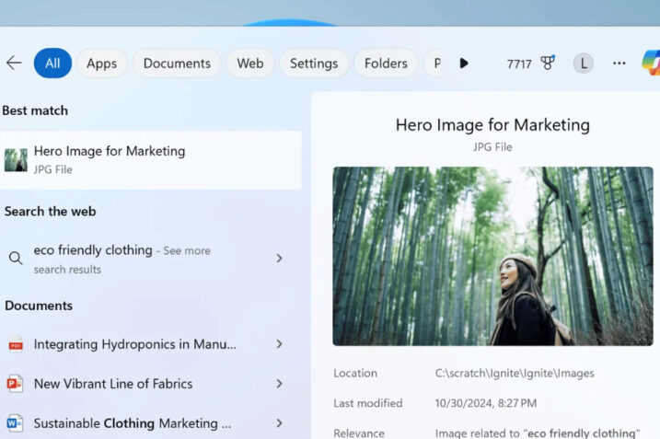660x439 pixels.
Task: Expand New Vibrant Line of Fabrics chevron
Action: [x=279, y=384]
